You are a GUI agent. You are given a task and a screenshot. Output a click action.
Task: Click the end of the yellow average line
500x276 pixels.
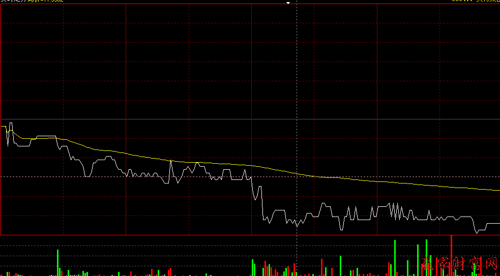[498, 190]
